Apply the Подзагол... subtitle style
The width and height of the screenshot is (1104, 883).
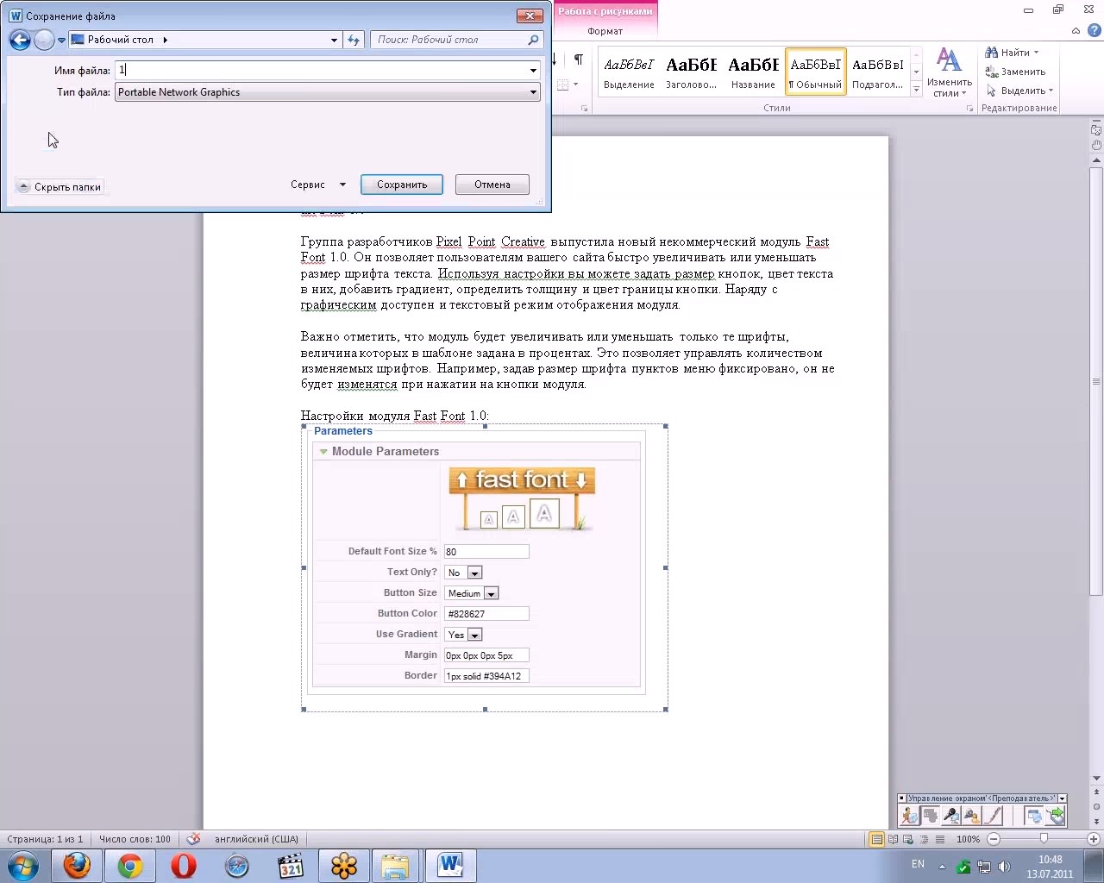(x=877, y=71)
